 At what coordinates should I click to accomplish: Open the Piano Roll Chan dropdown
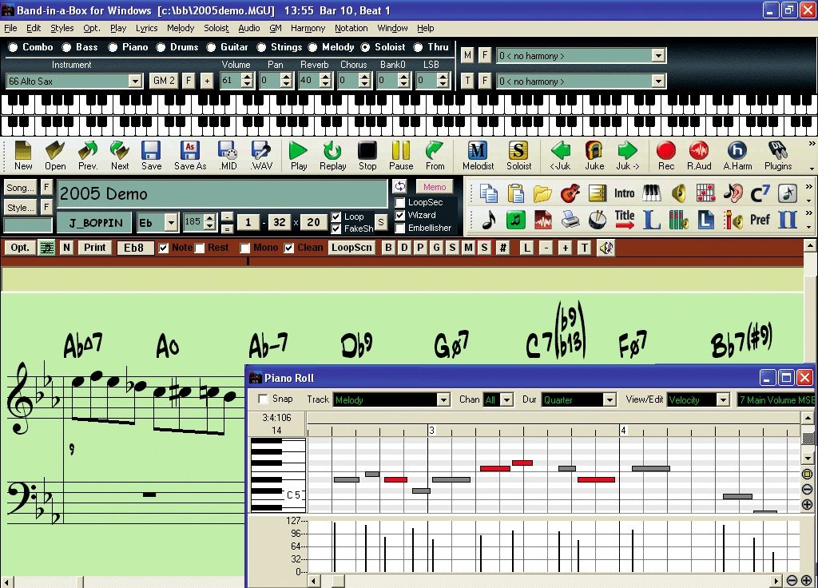coord(506,399)
